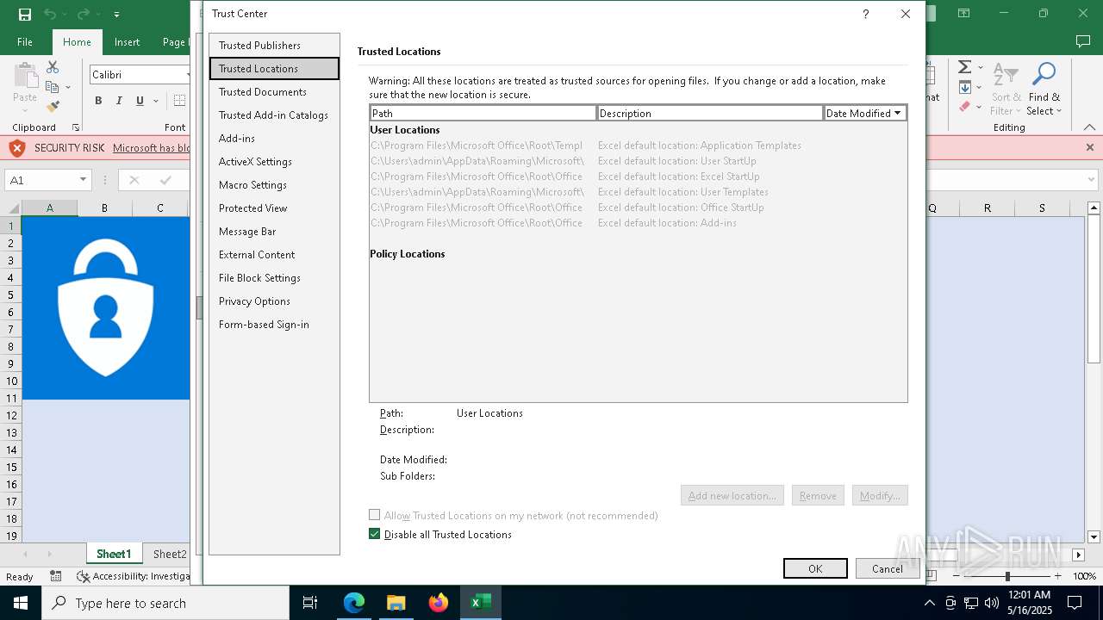This screenshot has height=620, width=1103.
Task: Select Trusted Add-in Catalogs category
Action: [x=274, y=115]
